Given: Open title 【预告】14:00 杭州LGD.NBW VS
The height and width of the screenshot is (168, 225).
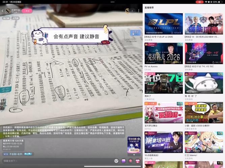Looking at the screenshot, I should coord(202,37).
